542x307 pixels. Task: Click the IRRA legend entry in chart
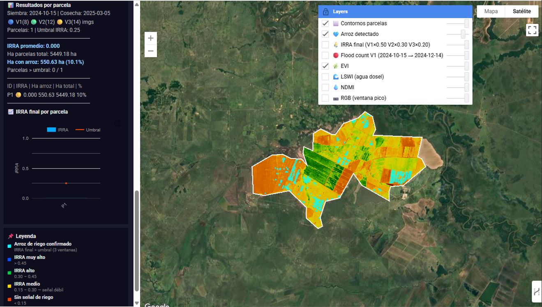tap(58, 130)
